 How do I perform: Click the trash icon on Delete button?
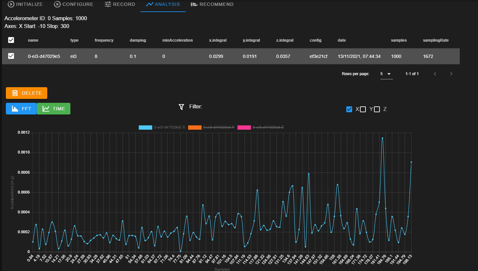click(x=15, y=93)
